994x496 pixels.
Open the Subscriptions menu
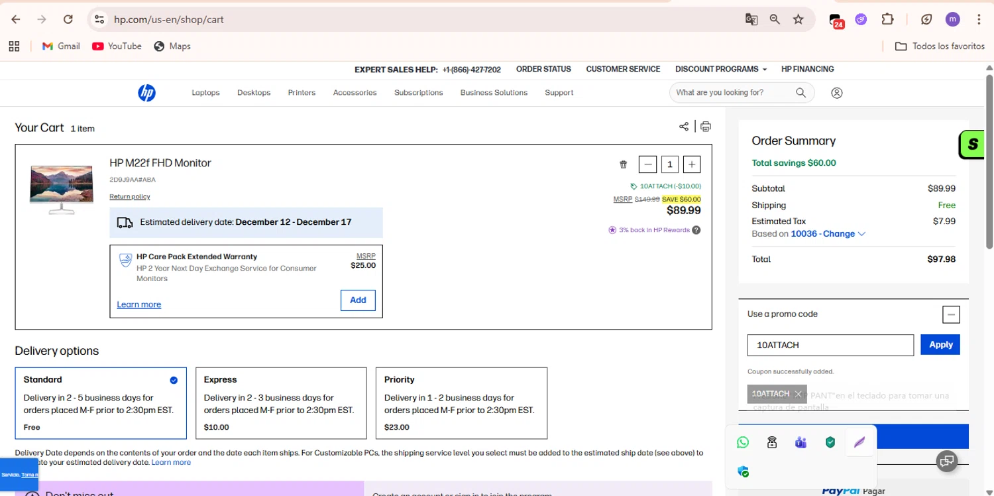[418, 93]
